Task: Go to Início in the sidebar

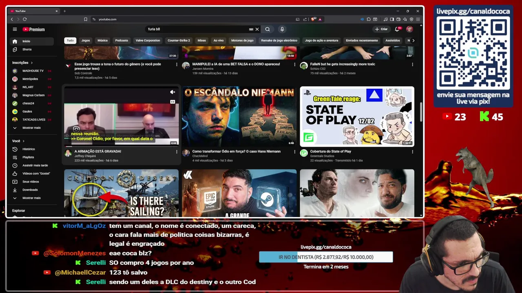Action: pyautogui.click(x=32, y=41)
